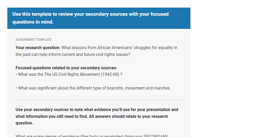Screen dimensions: 260x137
Task: Click the blue banner heading "Use this template"
Action: [90, 18]
